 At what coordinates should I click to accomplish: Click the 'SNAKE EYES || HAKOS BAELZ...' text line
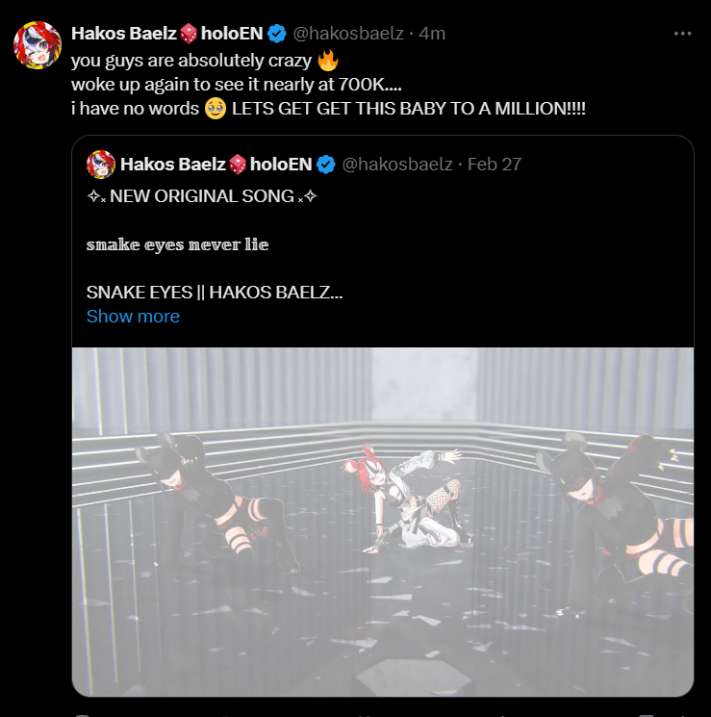pyautogui.click(x=215, y=293)
